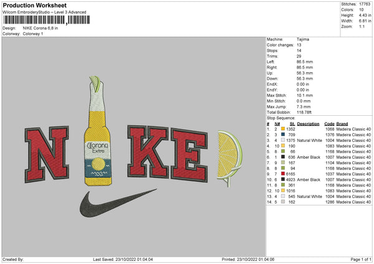Click thread code '1376' in stop row 2
The height and width of the screenshot is (264, 374).
pyautogui.click(x=330, y=135)
